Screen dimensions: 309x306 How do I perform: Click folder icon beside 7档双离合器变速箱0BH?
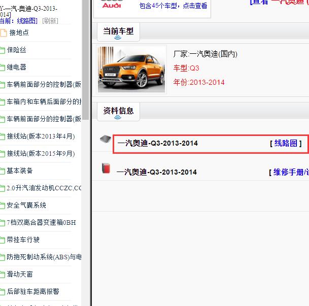click(2, 223)
